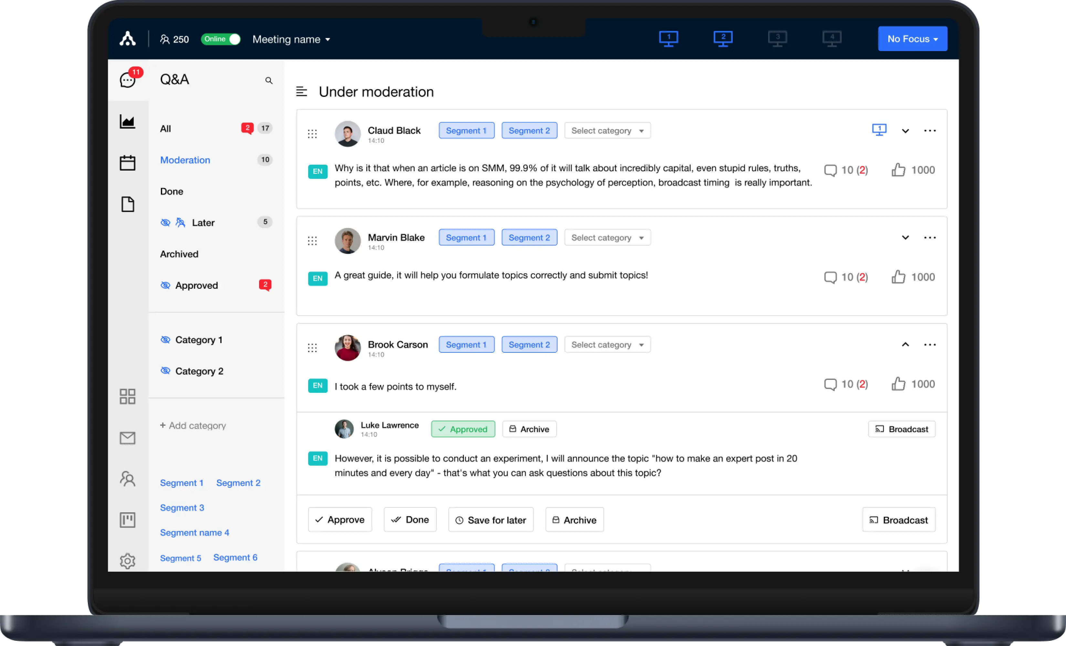The width and height of the screenshot is (1066, 646).
Task: Toggle visibility eye icon next to Category 1
Action: (165, 339)
